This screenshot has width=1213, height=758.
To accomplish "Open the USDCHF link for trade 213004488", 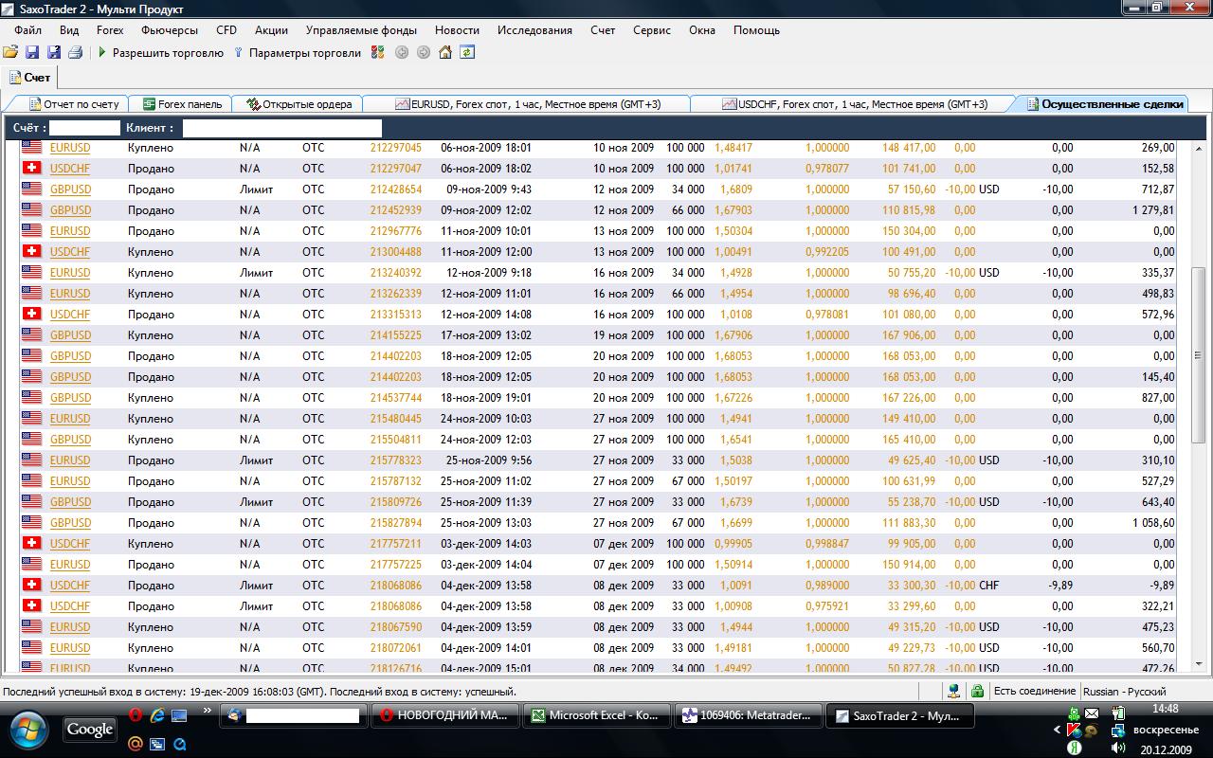I will pyautogui.click(x=70, y=252).
